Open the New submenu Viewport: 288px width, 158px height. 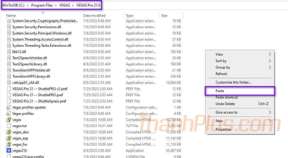pyautogui.click(x=219, y=121)
